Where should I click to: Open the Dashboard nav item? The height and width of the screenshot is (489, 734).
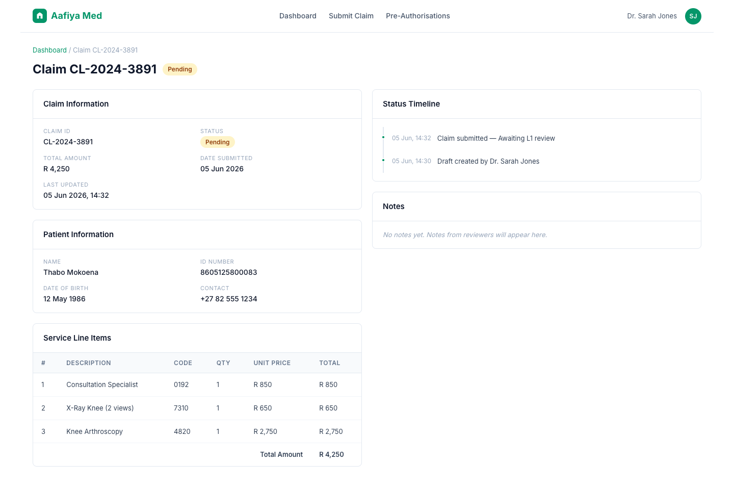pyautogui.click(x=298, y=16)
